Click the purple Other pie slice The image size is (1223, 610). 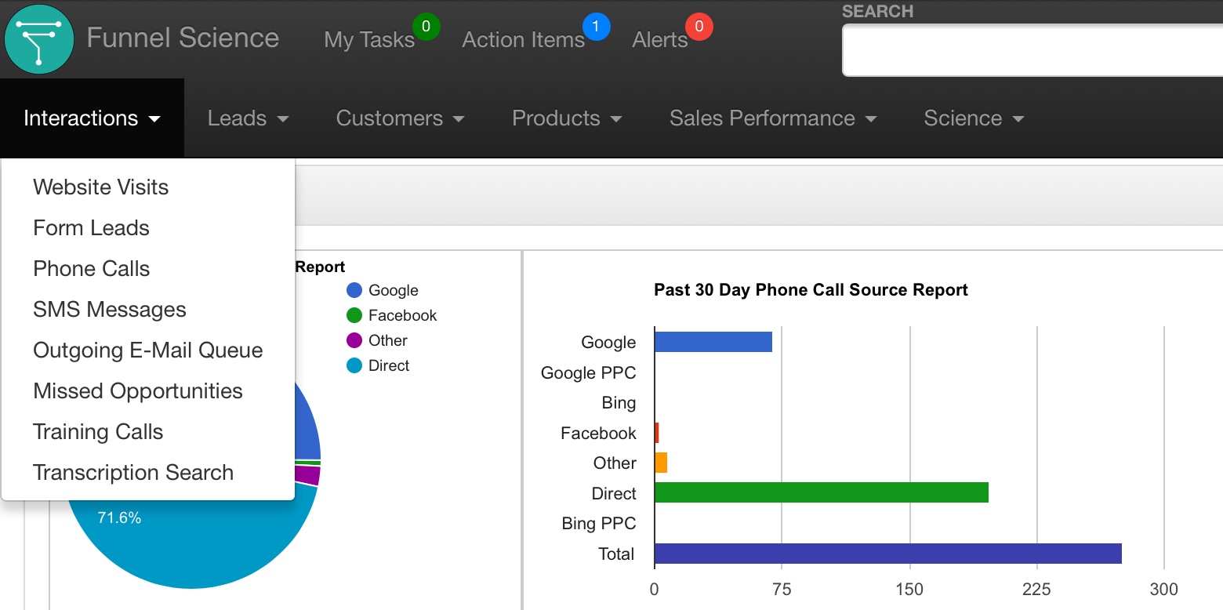(308, 475)
